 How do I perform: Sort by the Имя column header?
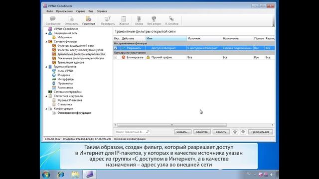[166, 38]
